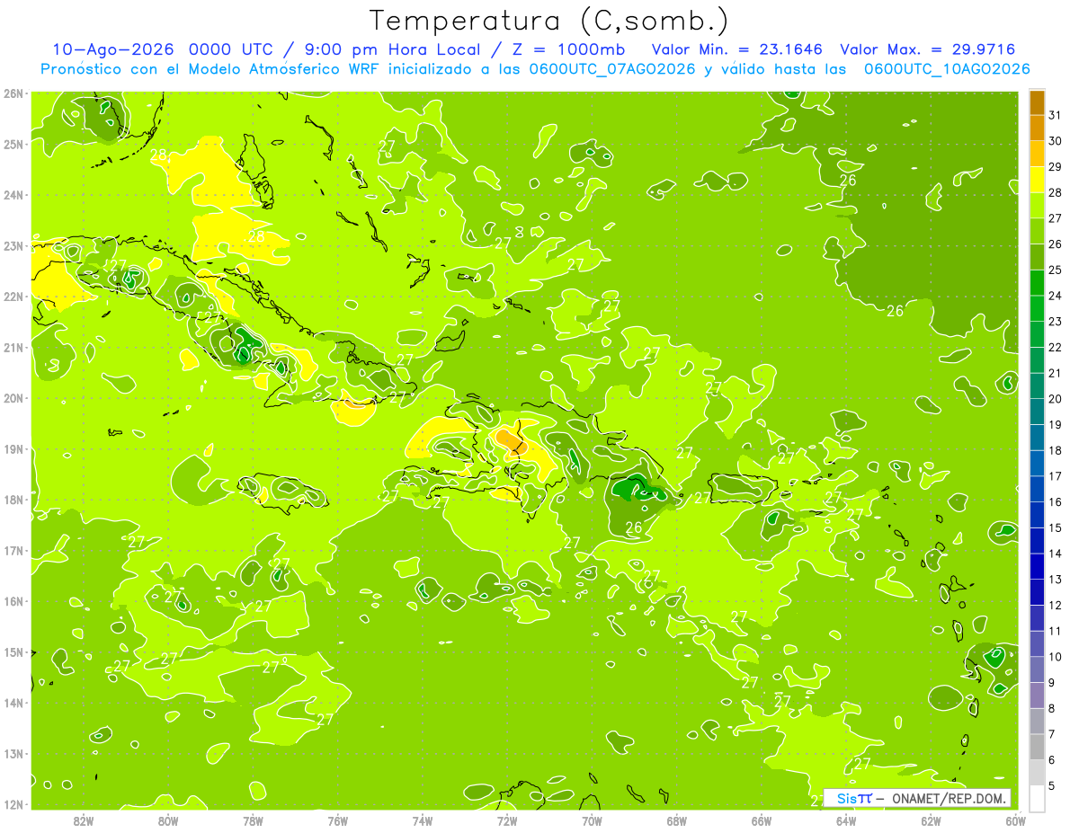The width and height of the screenshot is (1079, 833).
Task: Click the '0600UTC_10AGO2026' valid-until time
Action: click(x=947, y=69)
